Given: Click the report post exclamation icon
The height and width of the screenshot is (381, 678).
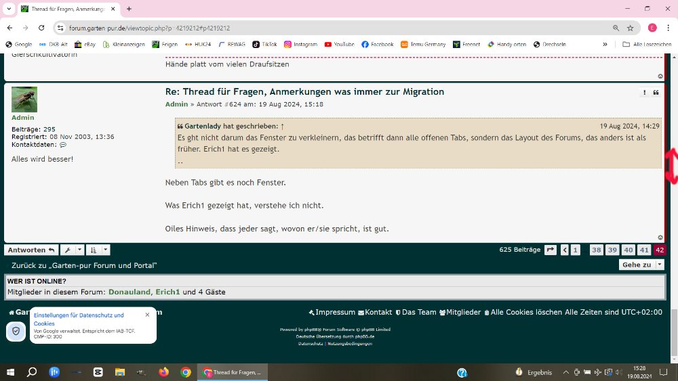Looking at the screenshot, I should tap(644, 93).
